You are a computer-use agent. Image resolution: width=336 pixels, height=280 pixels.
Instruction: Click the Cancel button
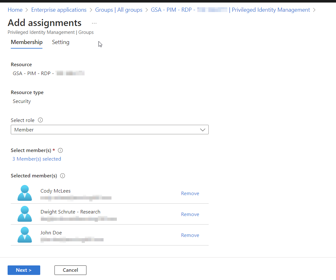pyautogui.click(x=70, y=270)
